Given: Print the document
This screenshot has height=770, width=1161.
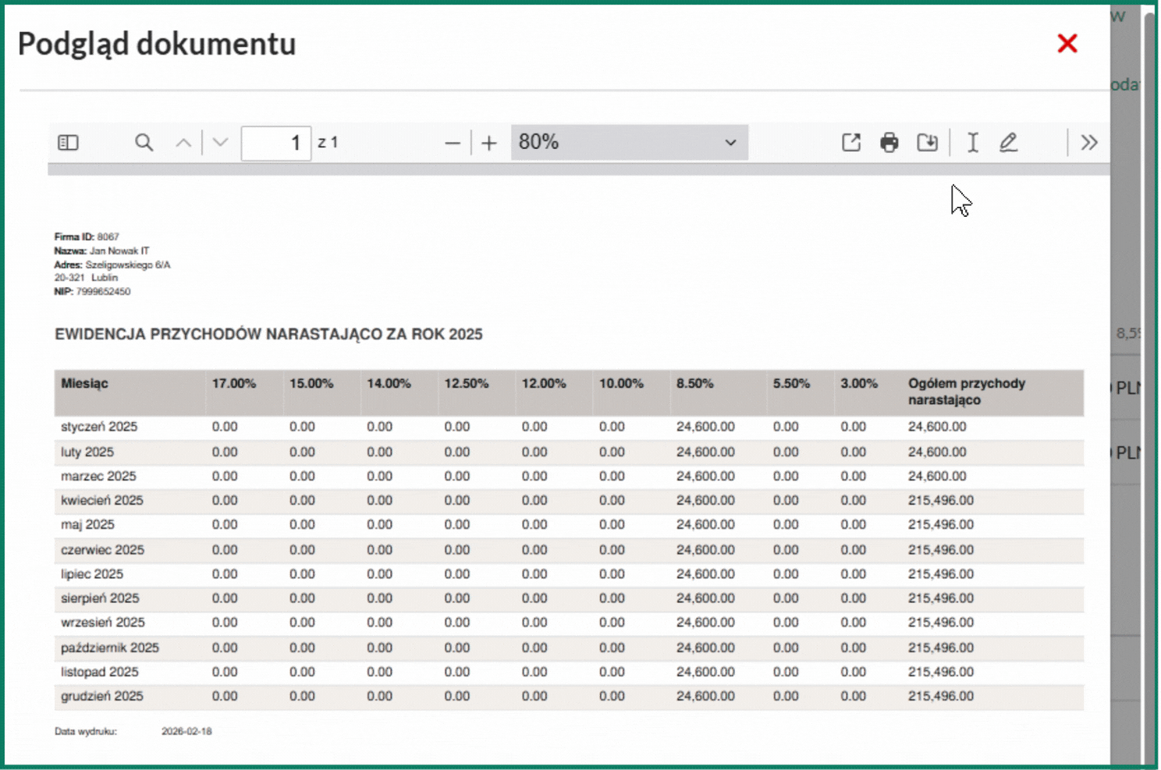Looking at the screenshot, I should click(x=889, y=142).
